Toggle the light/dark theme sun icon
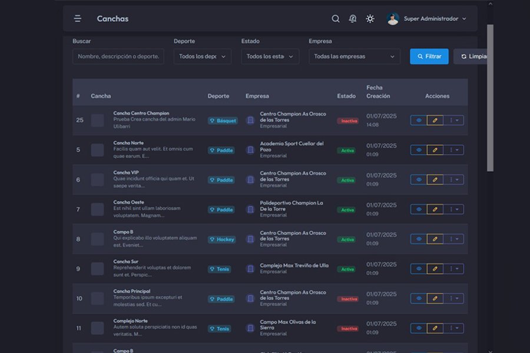 point(370,19)
